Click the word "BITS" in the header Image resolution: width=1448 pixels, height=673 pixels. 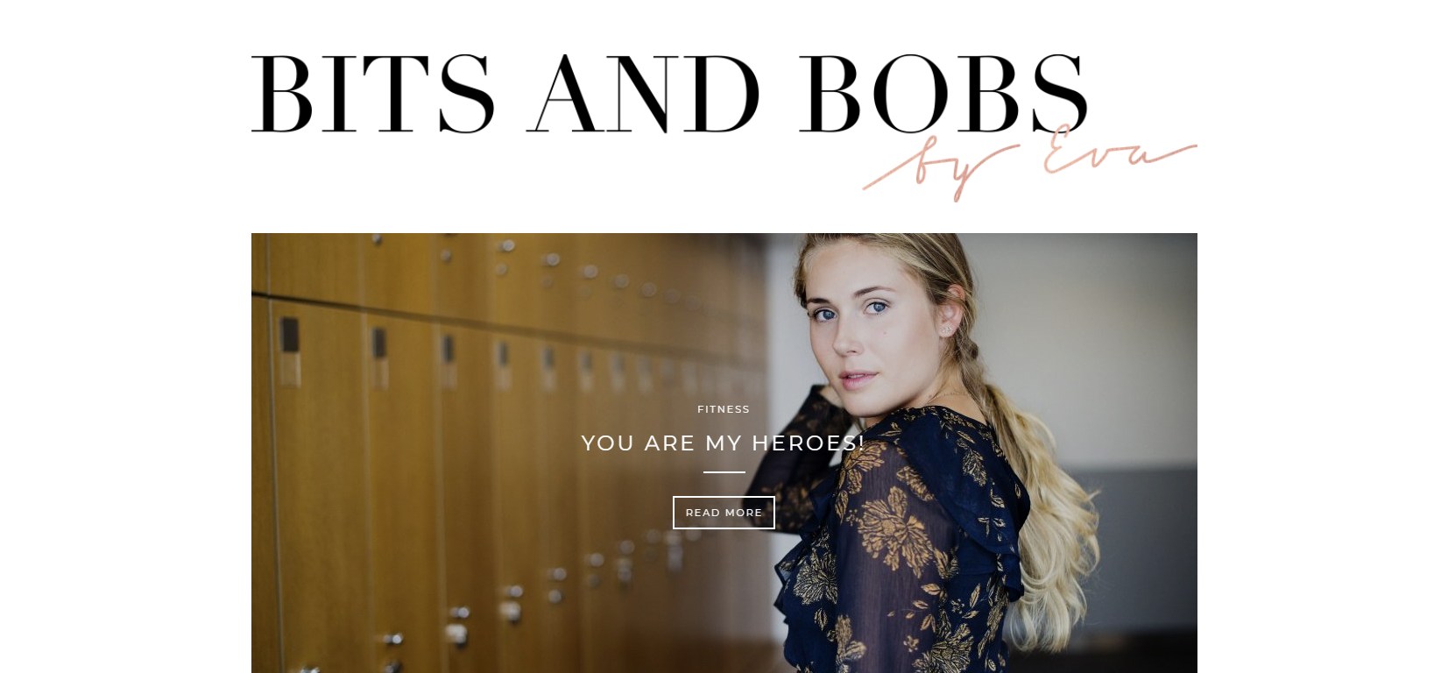tap(373, 93)
